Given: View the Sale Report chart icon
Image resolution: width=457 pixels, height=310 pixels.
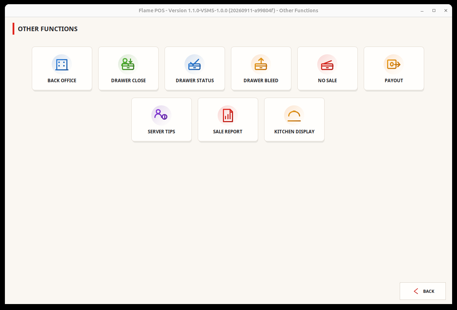Looking at the screenshot, I should click(x=228, y=115).
